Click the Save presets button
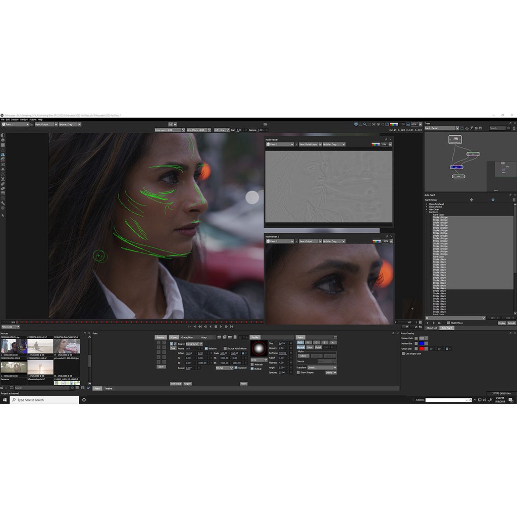 pyautogui.click(x=161, y=367)
